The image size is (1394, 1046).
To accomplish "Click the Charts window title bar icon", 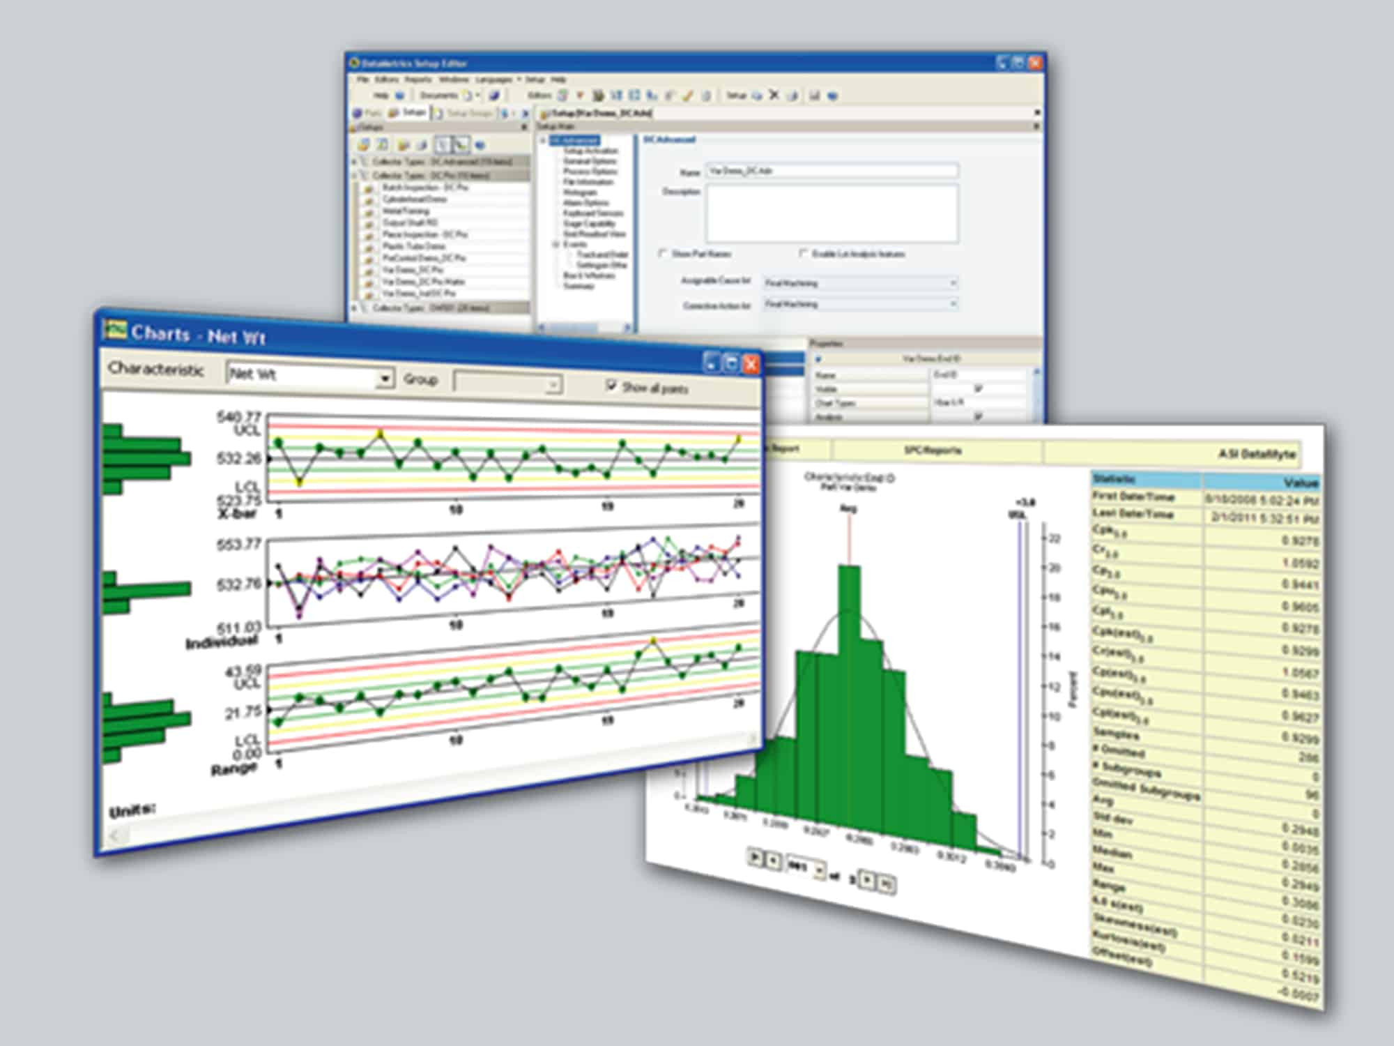I will click(x=115, y=328).
